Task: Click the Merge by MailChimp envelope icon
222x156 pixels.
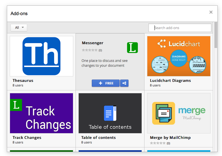Action: point(163,113)
